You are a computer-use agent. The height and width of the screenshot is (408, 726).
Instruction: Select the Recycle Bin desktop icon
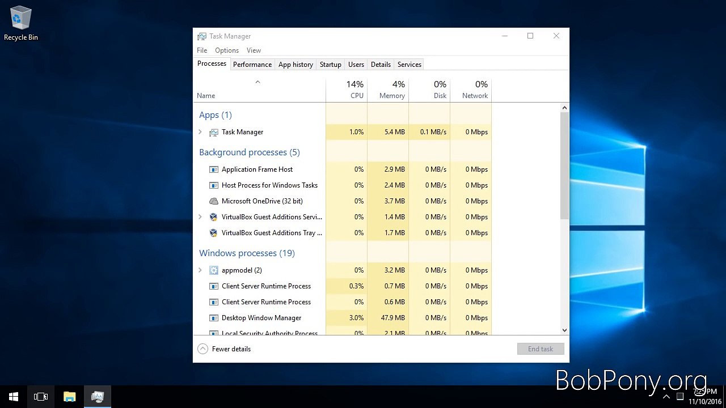21,23
